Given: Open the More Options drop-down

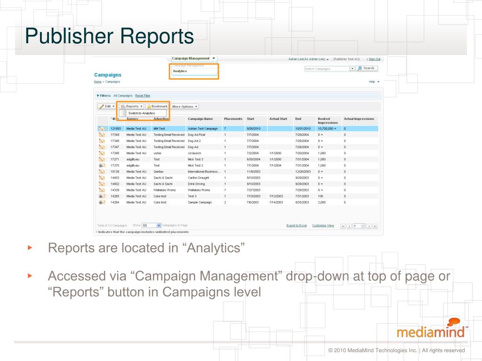Looking at the screenshot, I should click(x=185, y=107).
